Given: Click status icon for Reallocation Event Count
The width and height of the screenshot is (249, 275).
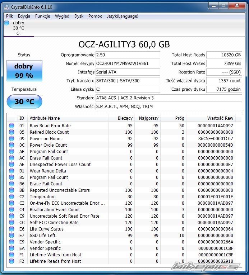Looking at the screenshot, I should pyautogui.click(x=11, y=210).
